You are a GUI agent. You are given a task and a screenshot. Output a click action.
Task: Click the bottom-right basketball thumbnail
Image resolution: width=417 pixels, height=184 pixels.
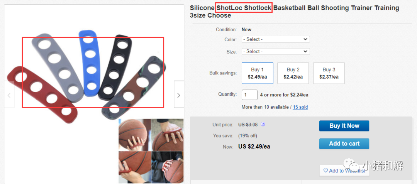click(167, 167)
